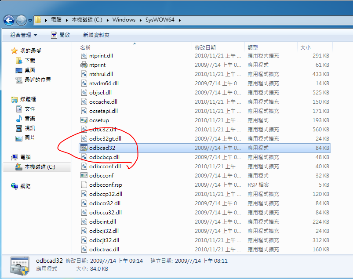Click the ocsetup application icon

[x=84, y=120]
